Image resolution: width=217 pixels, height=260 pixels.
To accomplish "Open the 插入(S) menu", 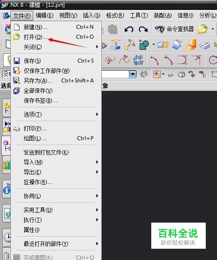I will tap(91, 16).
